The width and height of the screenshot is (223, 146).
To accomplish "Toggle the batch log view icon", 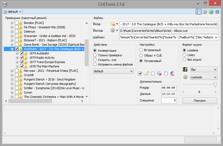I will (x=199, y=12).
